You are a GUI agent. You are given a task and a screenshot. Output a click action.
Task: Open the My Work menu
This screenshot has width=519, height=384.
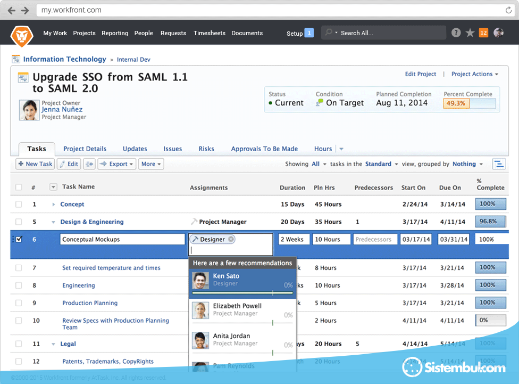coord(55,33)
